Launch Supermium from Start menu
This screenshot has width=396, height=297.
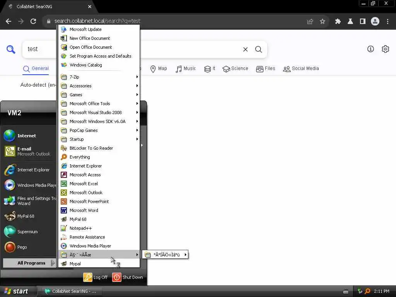point(29,232)
